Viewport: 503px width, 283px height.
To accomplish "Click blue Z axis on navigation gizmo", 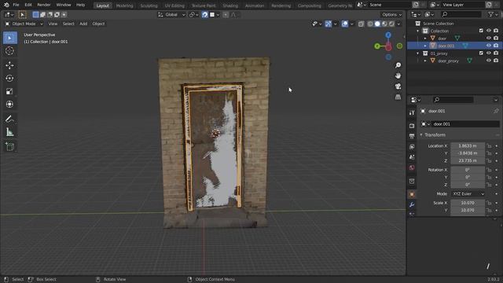I will pyautogui.click(x=388, y=35).
